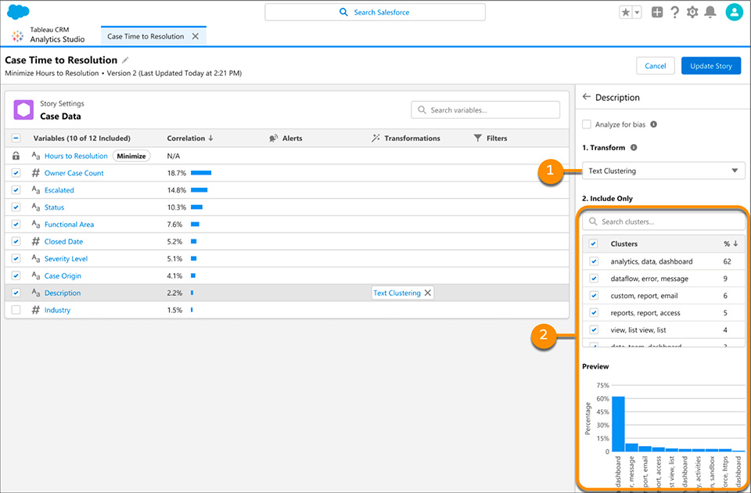751x493 pixels.
Task: Click the tallest bar in Preview chart
Action: click(x=618, y=423)
